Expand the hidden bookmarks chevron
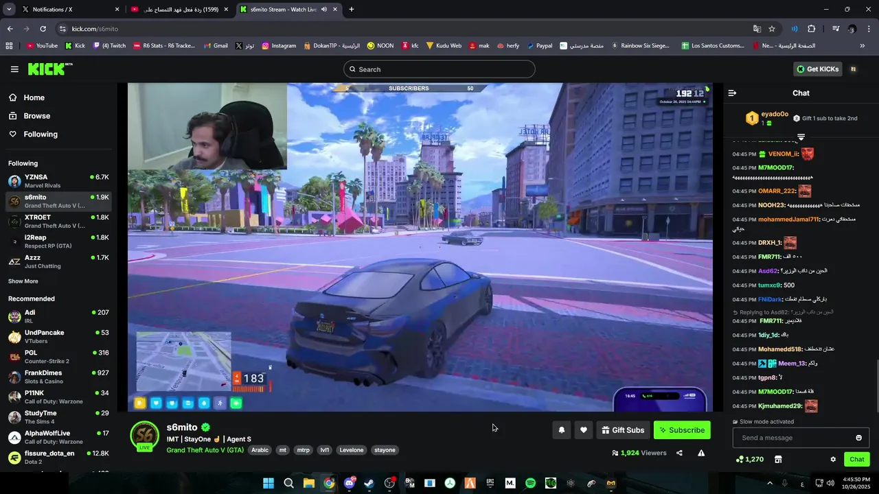This screenshot has height=494, width=879. tap(863, 46)
